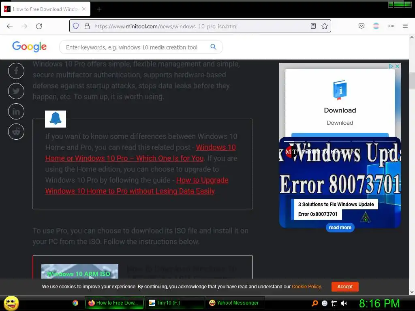The image size is (415, 311).
Task: Open the smiley start menu button
Action: [11, 303]
